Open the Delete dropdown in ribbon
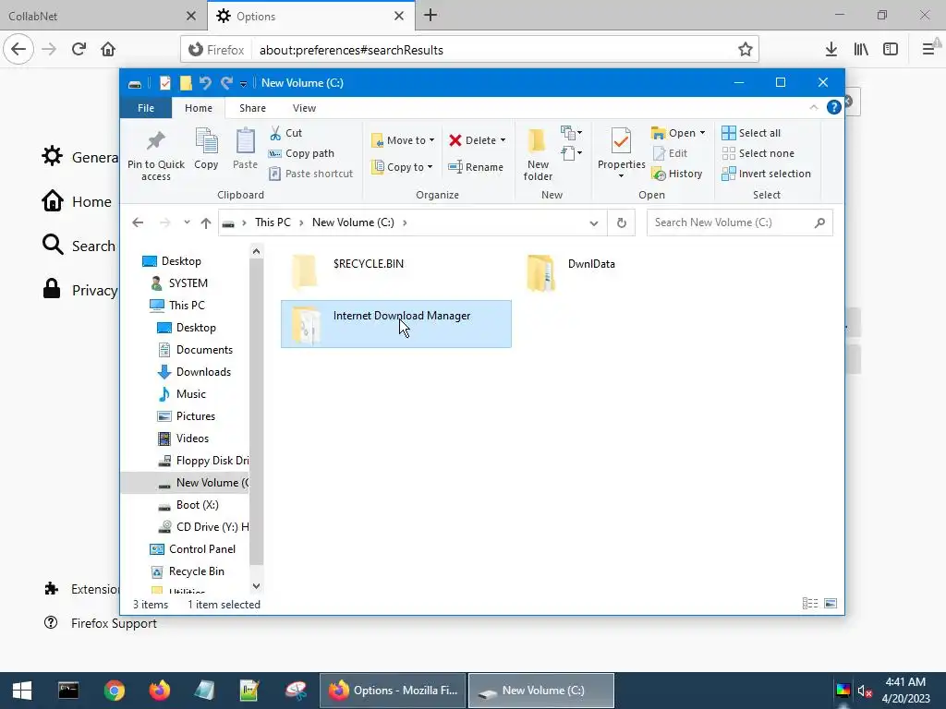946x709 pixels. pyautogui.click(x=503, y=140)
